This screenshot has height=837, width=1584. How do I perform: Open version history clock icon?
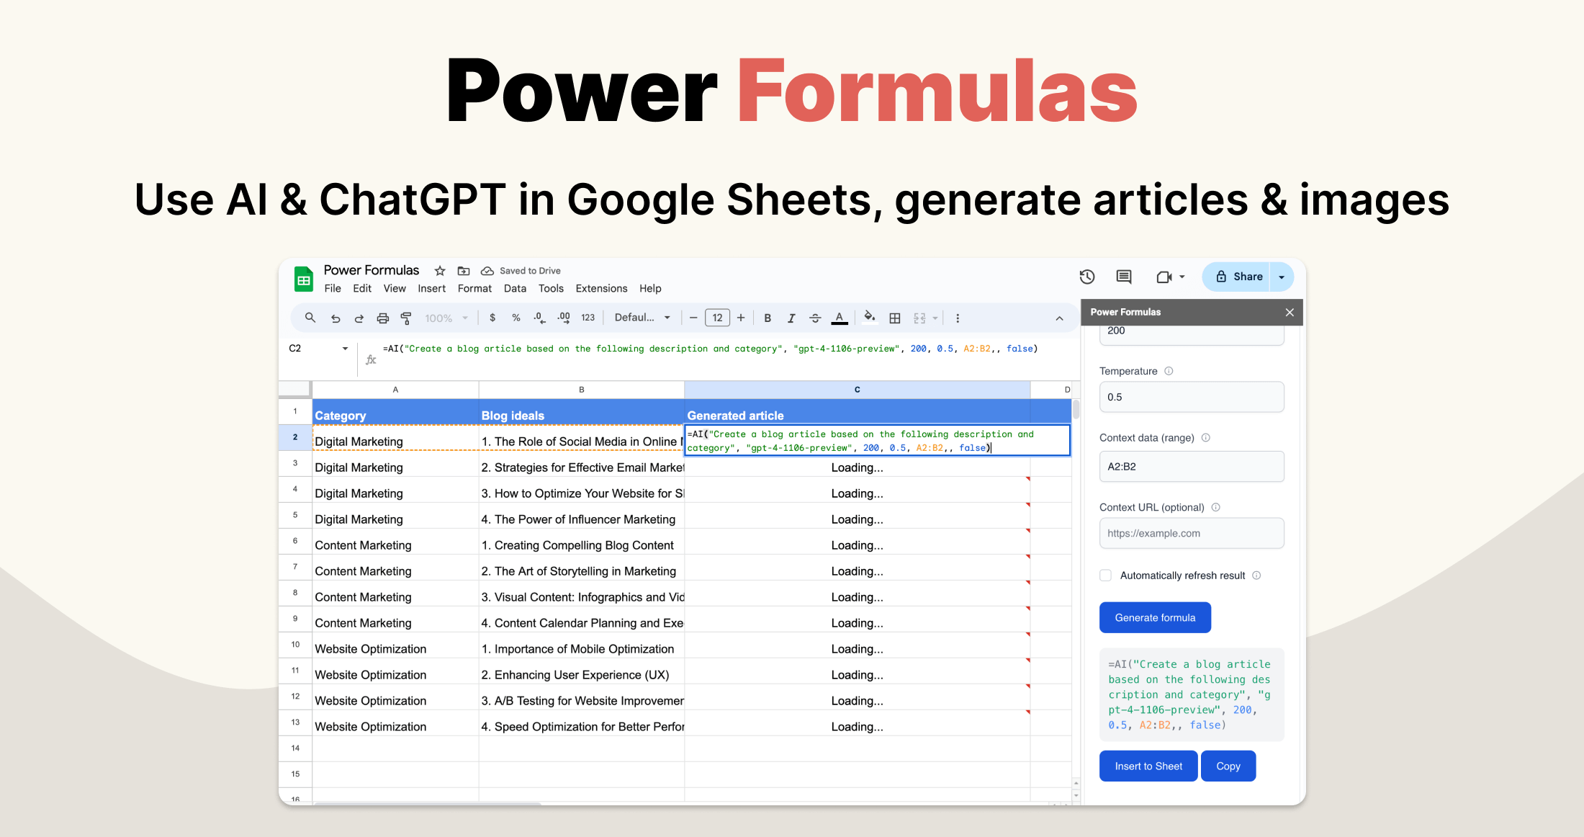pyautogui.click(x=1087, y=277)
